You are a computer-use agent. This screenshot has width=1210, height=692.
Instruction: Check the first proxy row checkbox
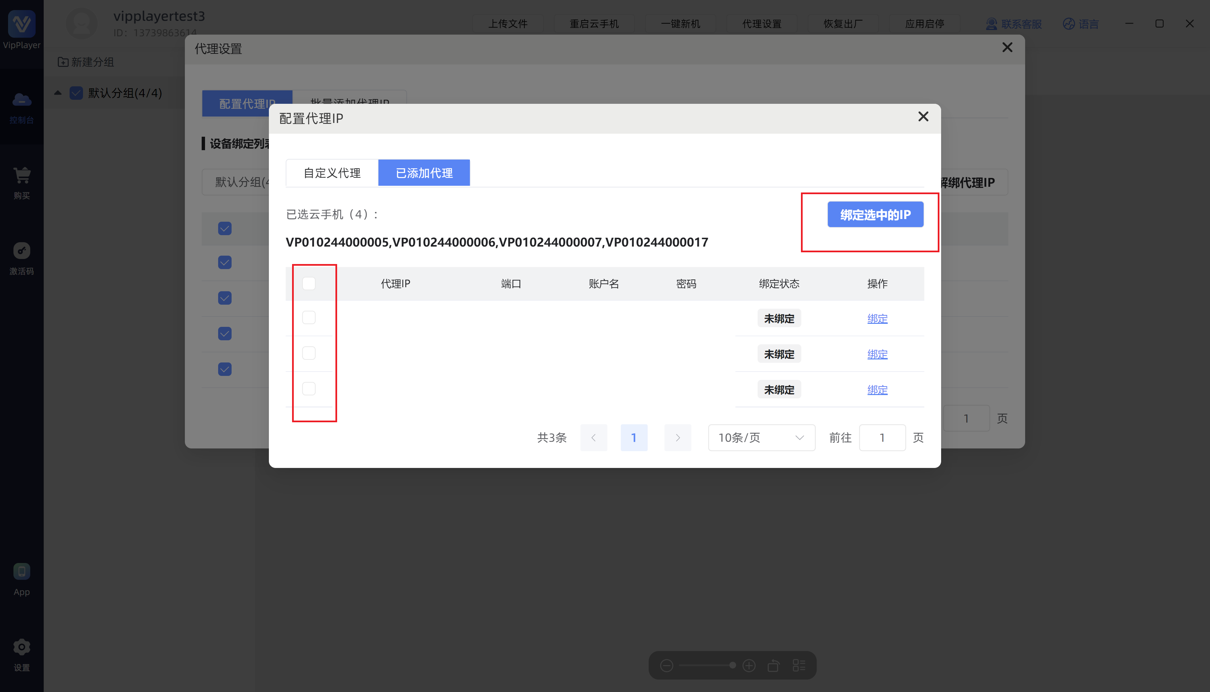click(x=309, y=317)
